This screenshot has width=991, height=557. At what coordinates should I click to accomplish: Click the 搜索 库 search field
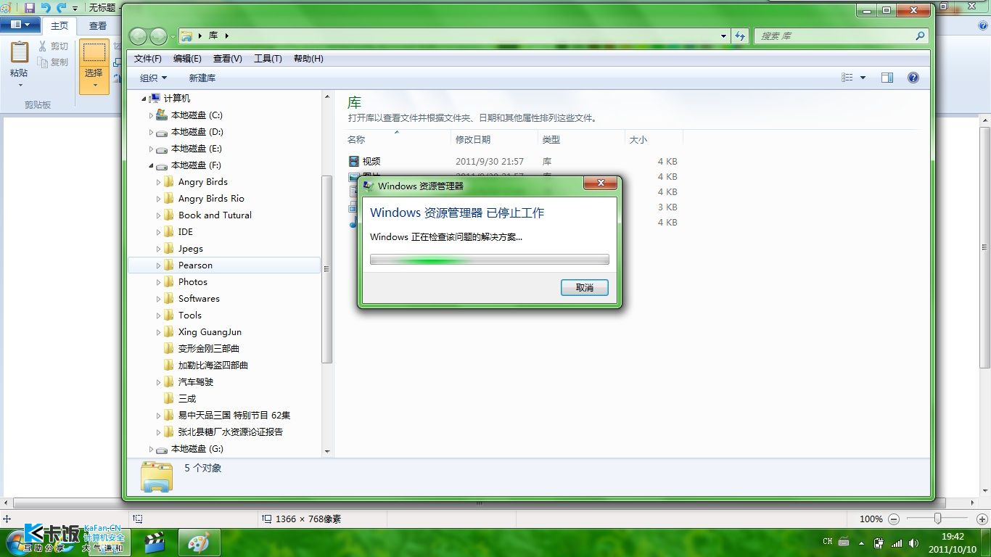834,36
